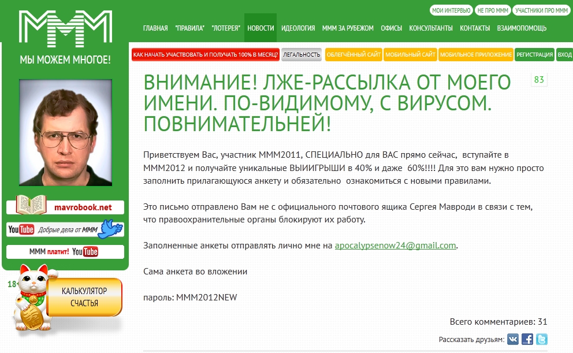
Task: Share the post via Twitter icon
Action: point(541,340)
